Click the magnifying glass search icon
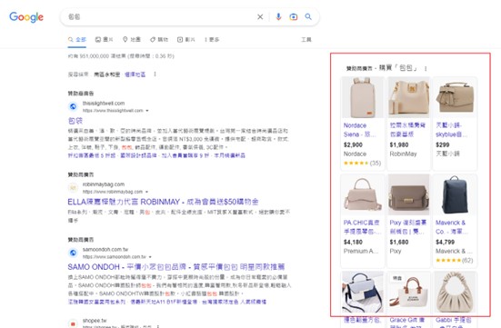 pyautogui.click(x=308, y=16)
